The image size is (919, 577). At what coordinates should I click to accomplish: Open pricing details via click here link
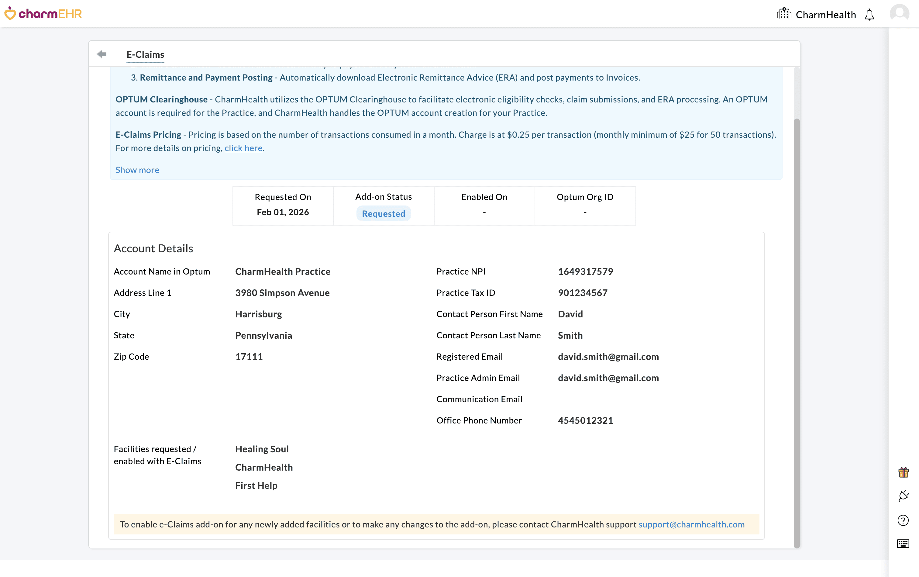(243, 148)
